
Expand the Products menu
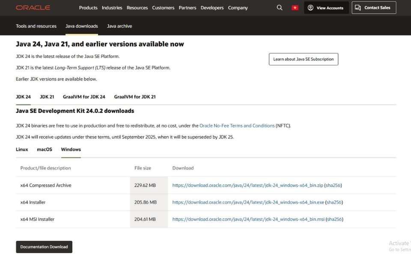point(88,8)
